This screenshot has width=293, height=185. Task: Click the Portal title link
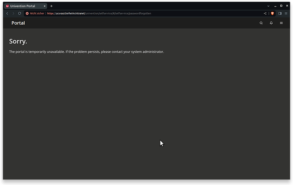click(x=18, y=23)
